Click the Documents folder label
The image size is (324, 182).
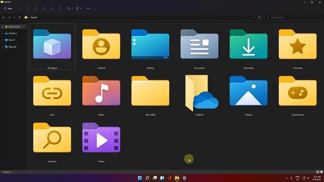(x=199, y=68)
